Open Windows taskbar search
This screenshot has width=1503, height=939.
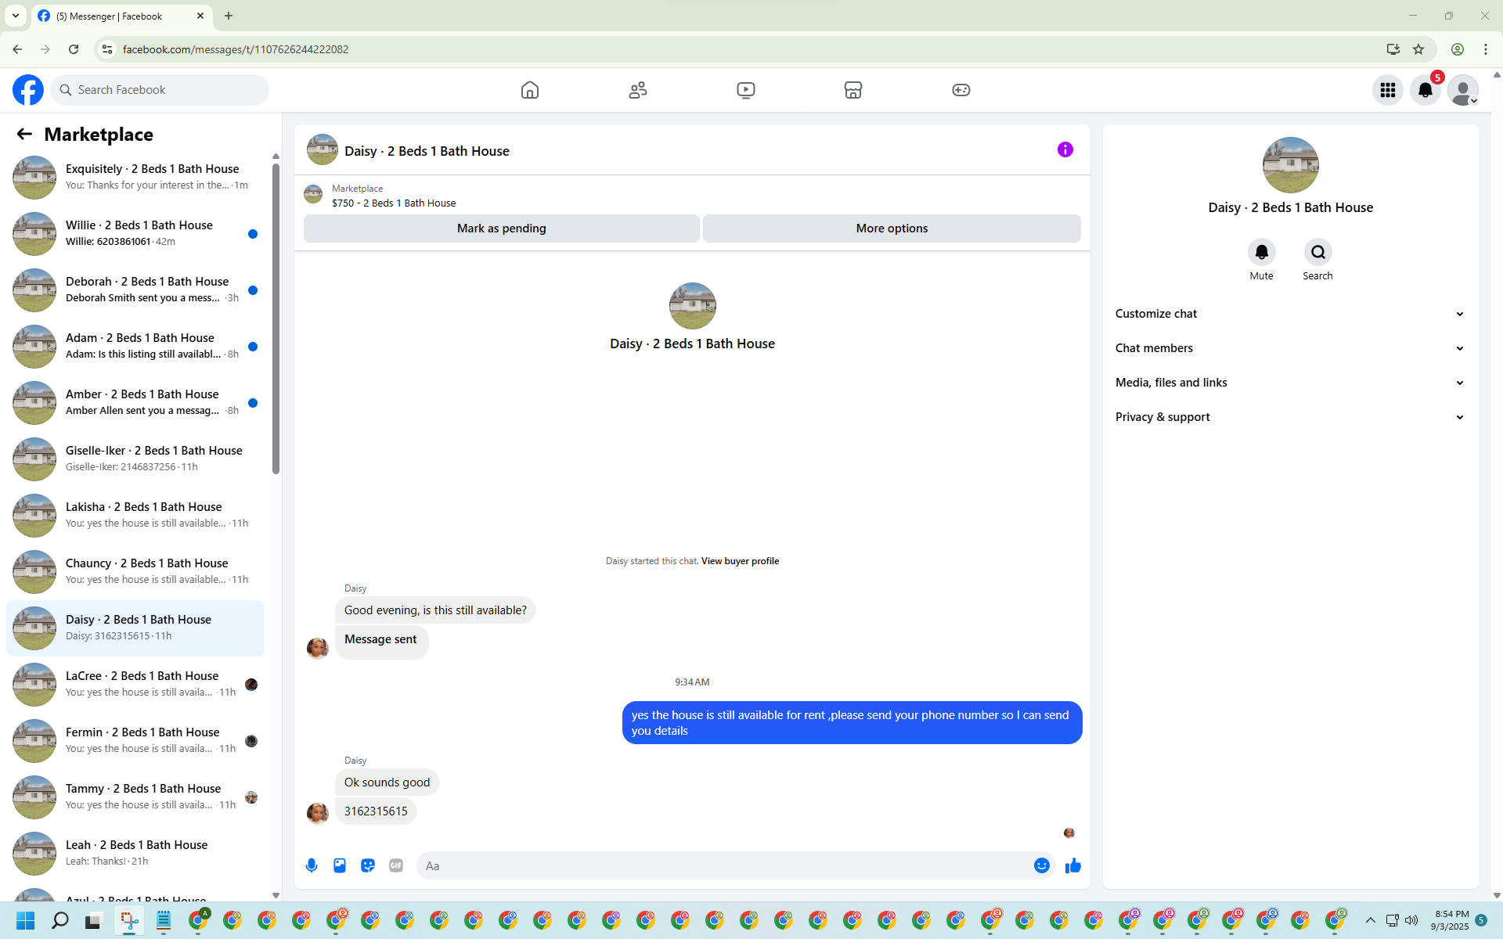[60, 920]
